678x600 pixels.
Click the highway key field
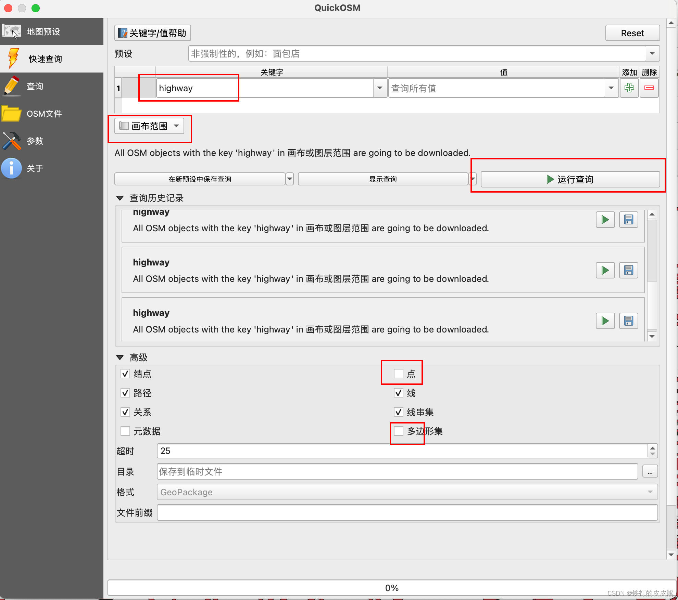264,88
